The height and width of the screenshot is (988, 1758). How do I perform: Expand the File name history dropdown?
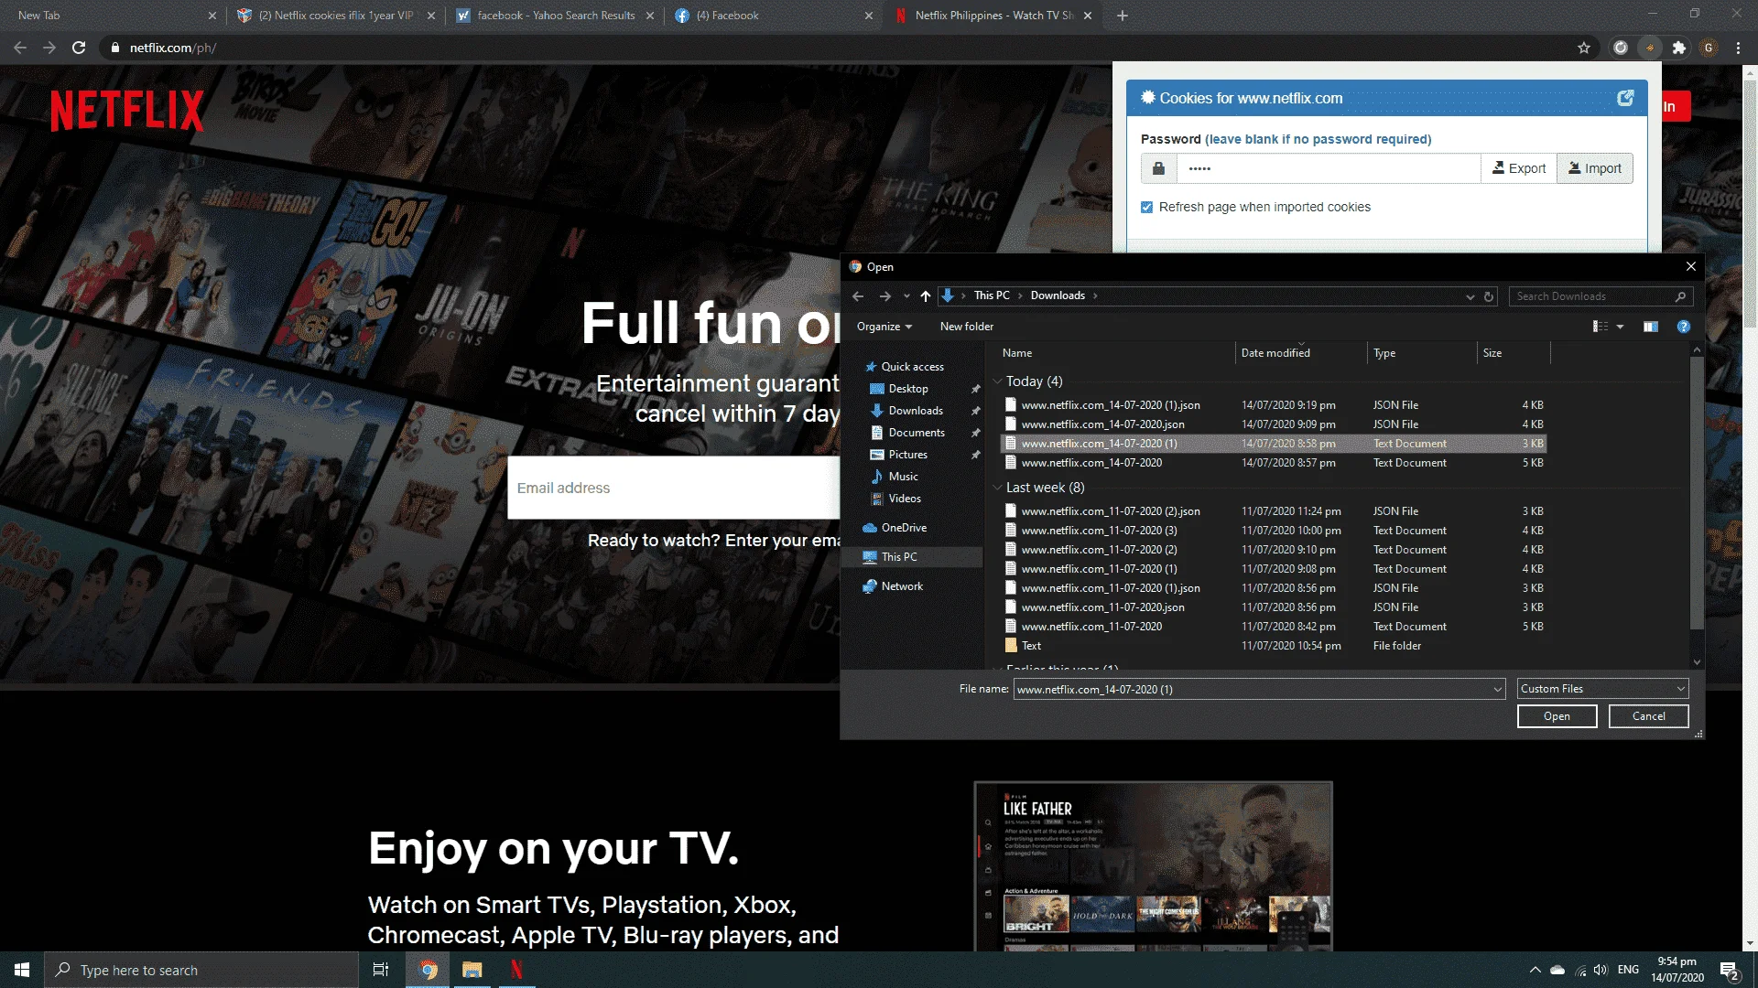pyautogui.click(x=1498, y=690)
